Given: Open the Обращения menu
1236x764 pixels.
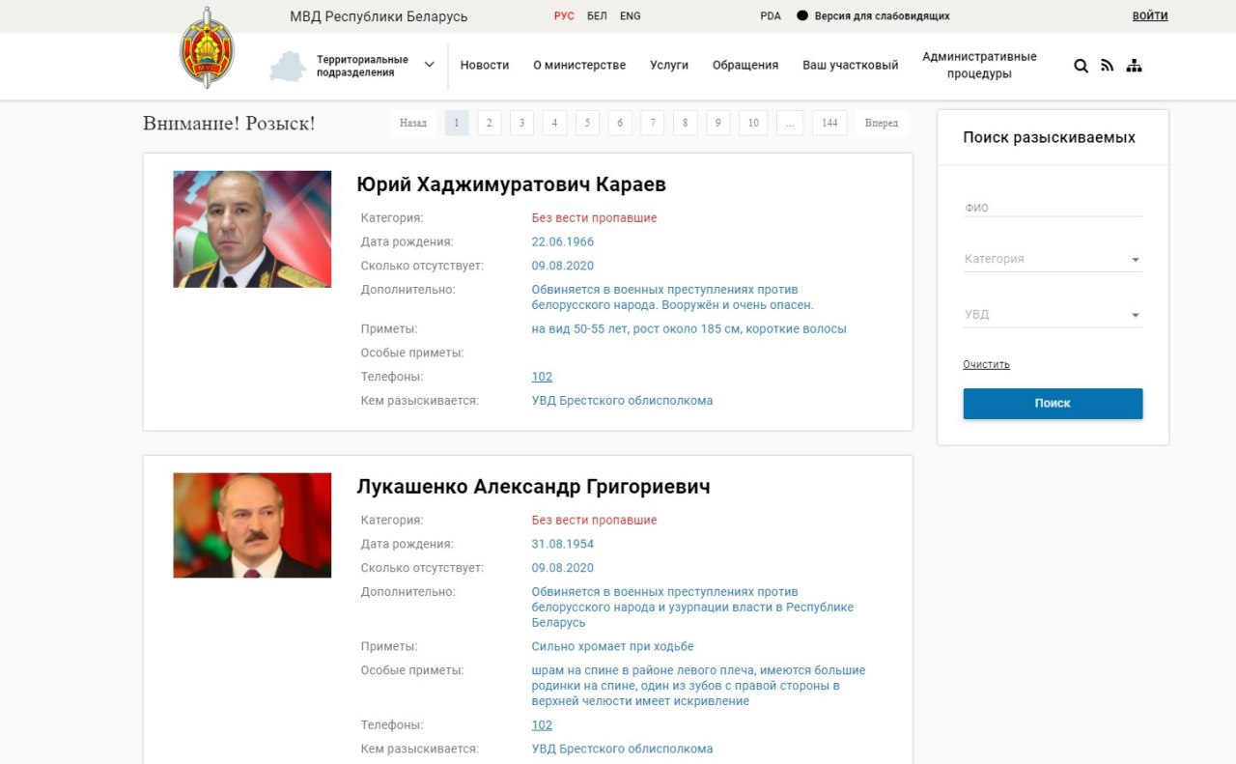Looking at the screenshot, I should click(745, 65).
